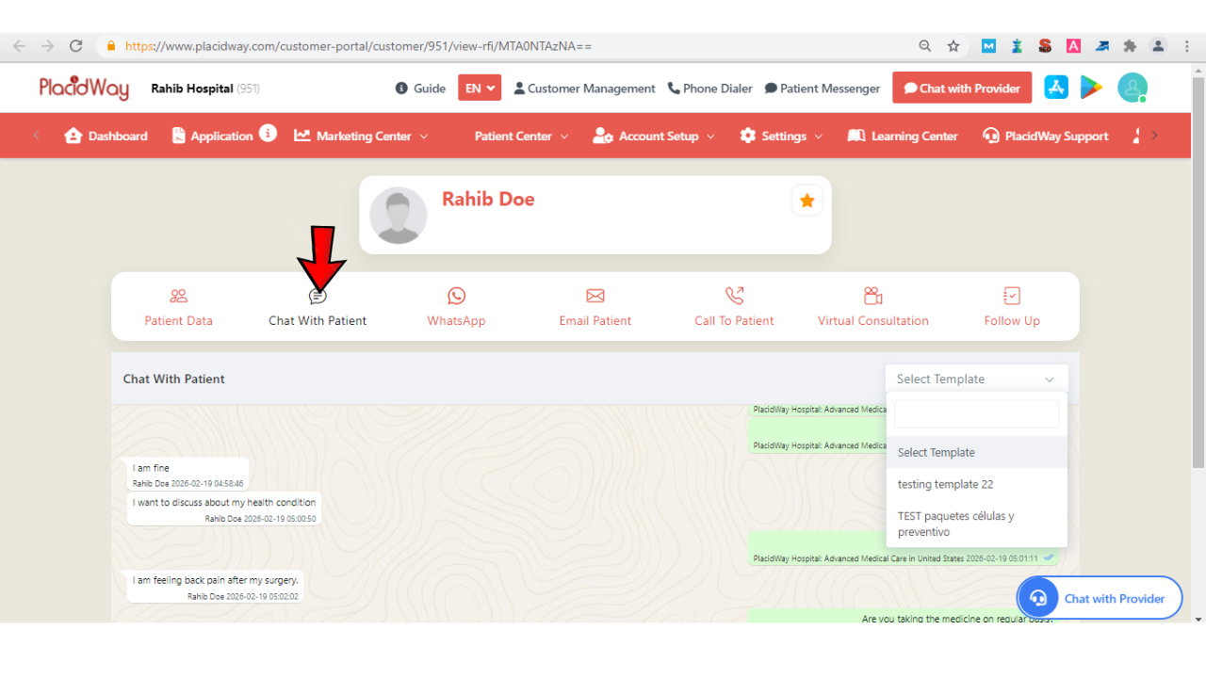
Task: Choose the testing template 22 option
Action: point(945,484)
